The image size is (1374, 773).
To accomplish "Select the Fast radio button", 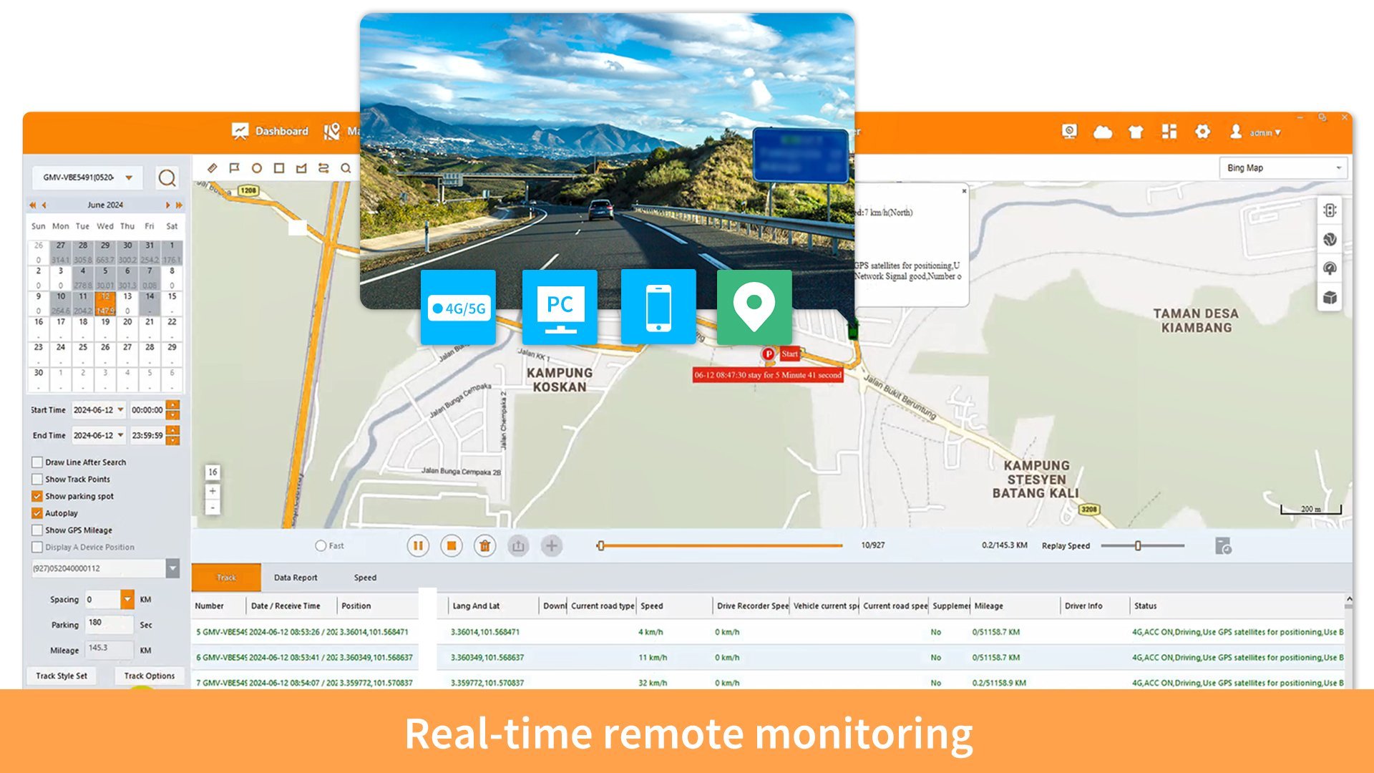I will 321,545.
